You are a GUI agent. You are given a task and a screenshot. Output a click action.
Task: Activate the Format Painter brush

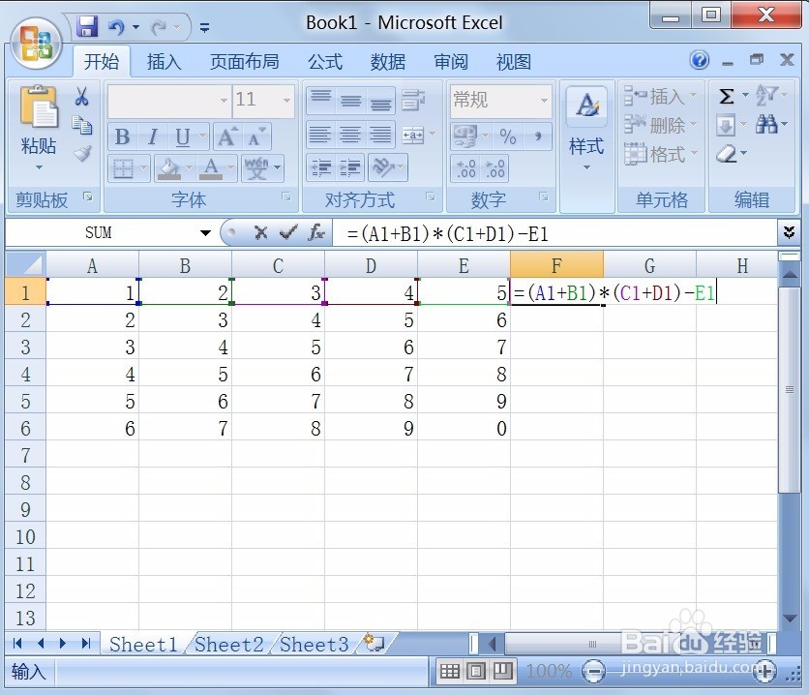(x=82, y=153)
